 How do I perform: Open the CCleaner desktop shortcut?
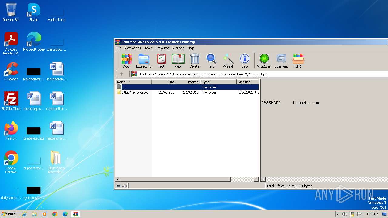[x=11, y=71]
